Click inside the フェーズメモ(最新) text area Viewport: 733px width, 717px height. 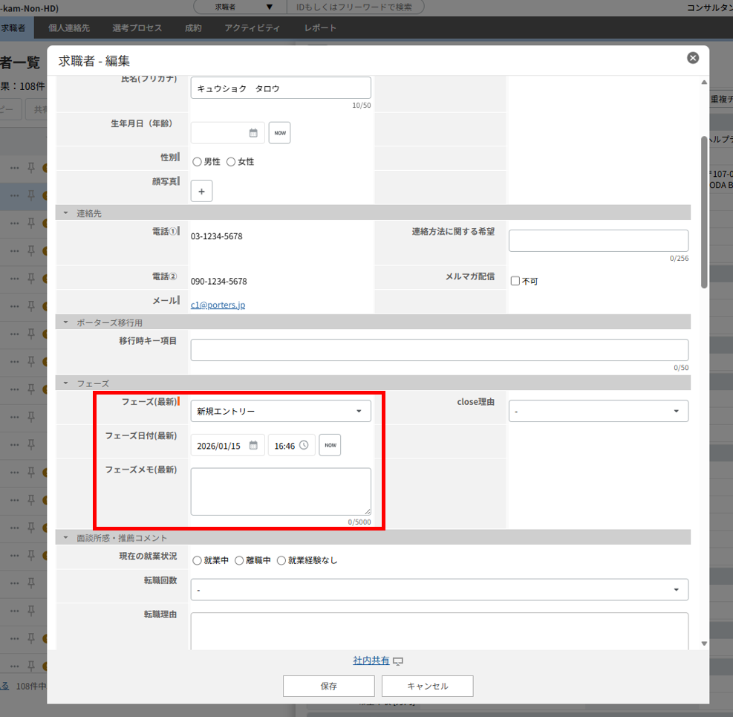(x=281, y=491)
